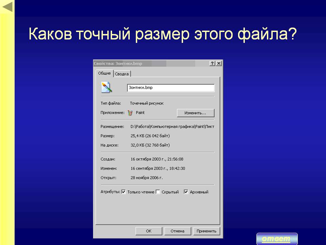Close the Свойства dialog window
This screenshot has height=245, width=326.
pyautogui.click(x=219, y=64)
